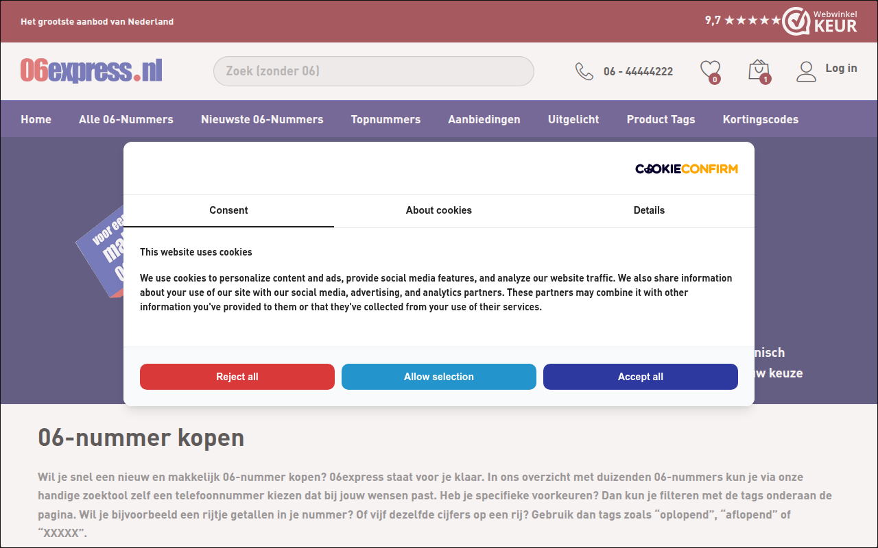Open Alle 06-Nummers menu item
The image size is (878, 548).
(x=126, y=119)
